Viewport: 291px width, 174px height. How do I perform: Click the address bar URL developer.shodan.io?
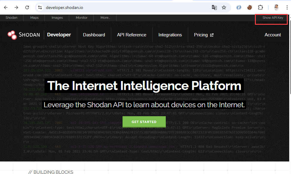64,8
